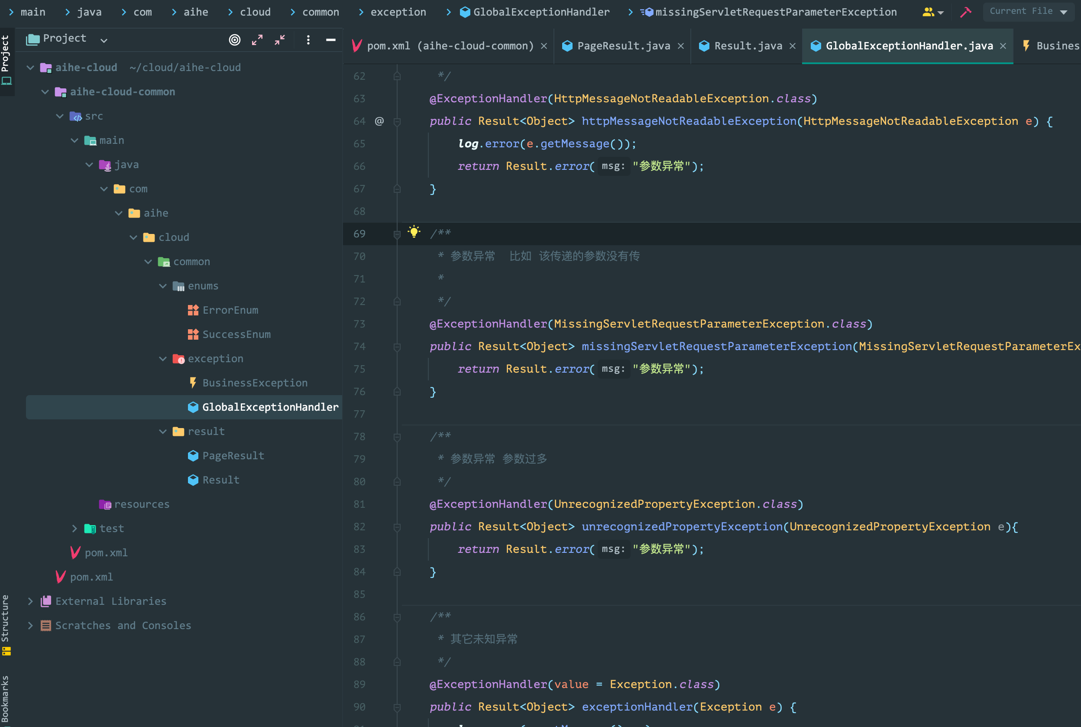Image resolution: width=1081 pixels, height=727 pixels.
Task: Click missingServletRequestParameterException breadcrumb
Action: coord(769,12)
